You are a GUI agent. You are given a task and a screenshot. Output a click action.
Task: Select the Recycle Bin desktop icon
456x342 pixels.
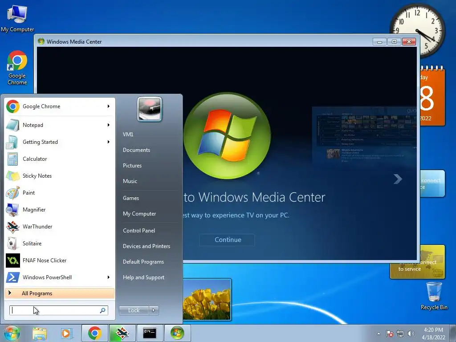pos(434,296)
